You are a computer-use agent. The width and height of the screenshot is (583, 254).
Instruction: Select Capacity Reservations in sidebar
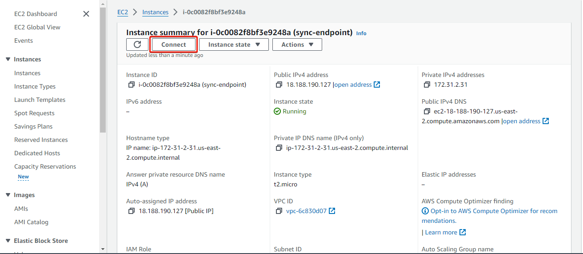click(x=45, y=166)
